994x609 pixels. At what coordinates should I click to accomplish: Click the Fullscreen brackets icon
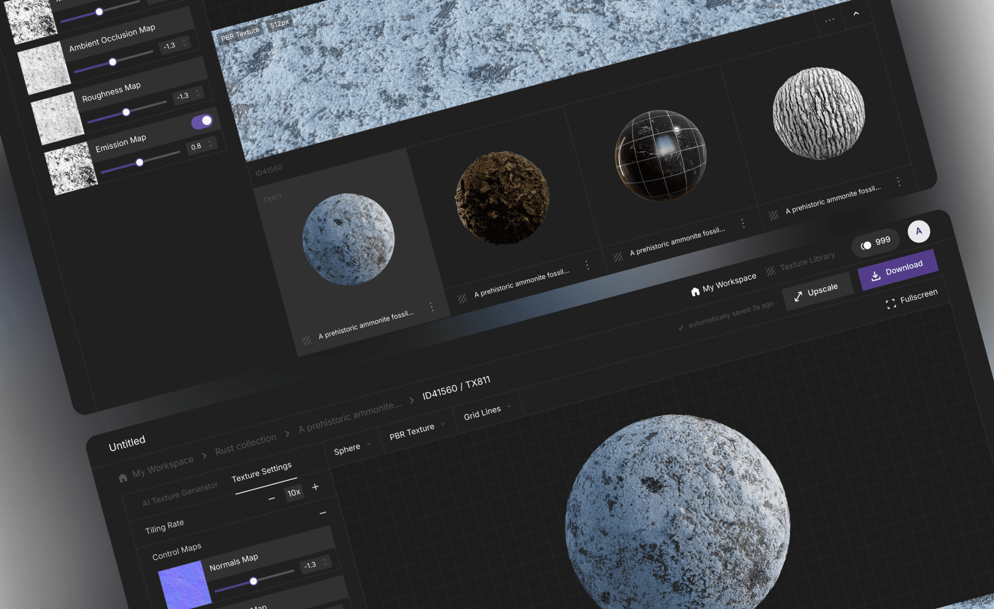(x=891, y=303)
